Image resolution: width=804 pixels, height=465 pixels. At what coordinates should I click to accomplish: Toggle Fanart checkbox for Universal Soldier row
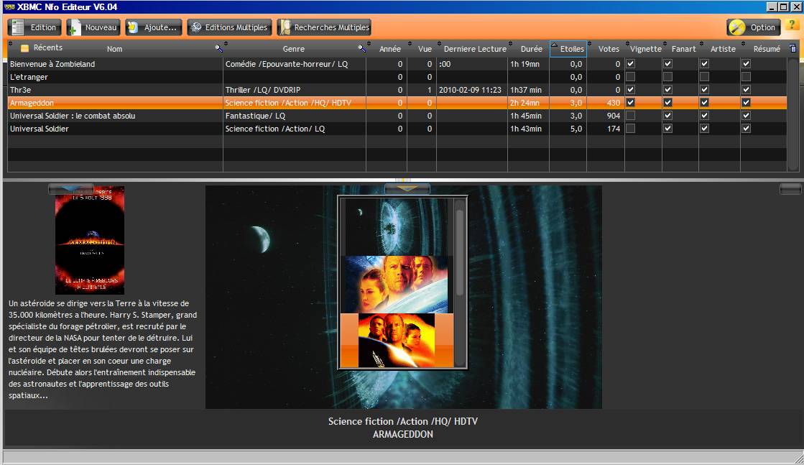(667, 128)
